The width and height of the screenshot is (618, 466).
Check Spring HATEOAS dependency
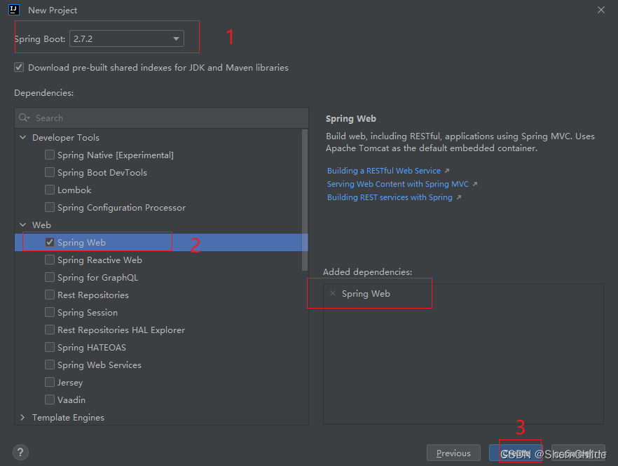(x=50, y=347)
